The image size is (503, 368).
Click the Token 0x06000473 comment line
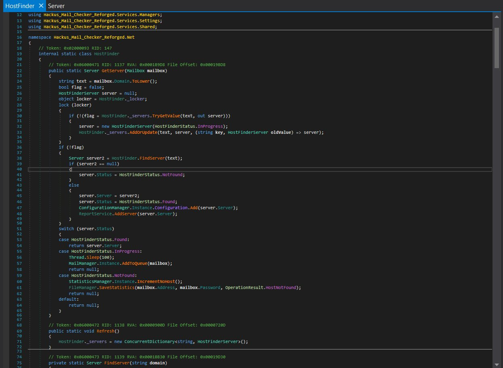[137, 357]
